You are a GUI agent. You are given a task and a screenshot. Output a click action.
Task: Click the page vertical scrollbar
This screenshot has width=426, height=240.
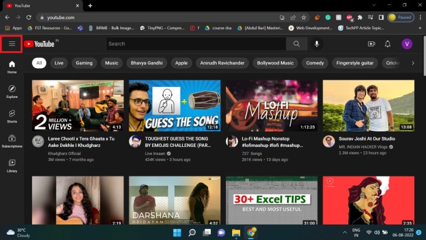click(424, 56)
